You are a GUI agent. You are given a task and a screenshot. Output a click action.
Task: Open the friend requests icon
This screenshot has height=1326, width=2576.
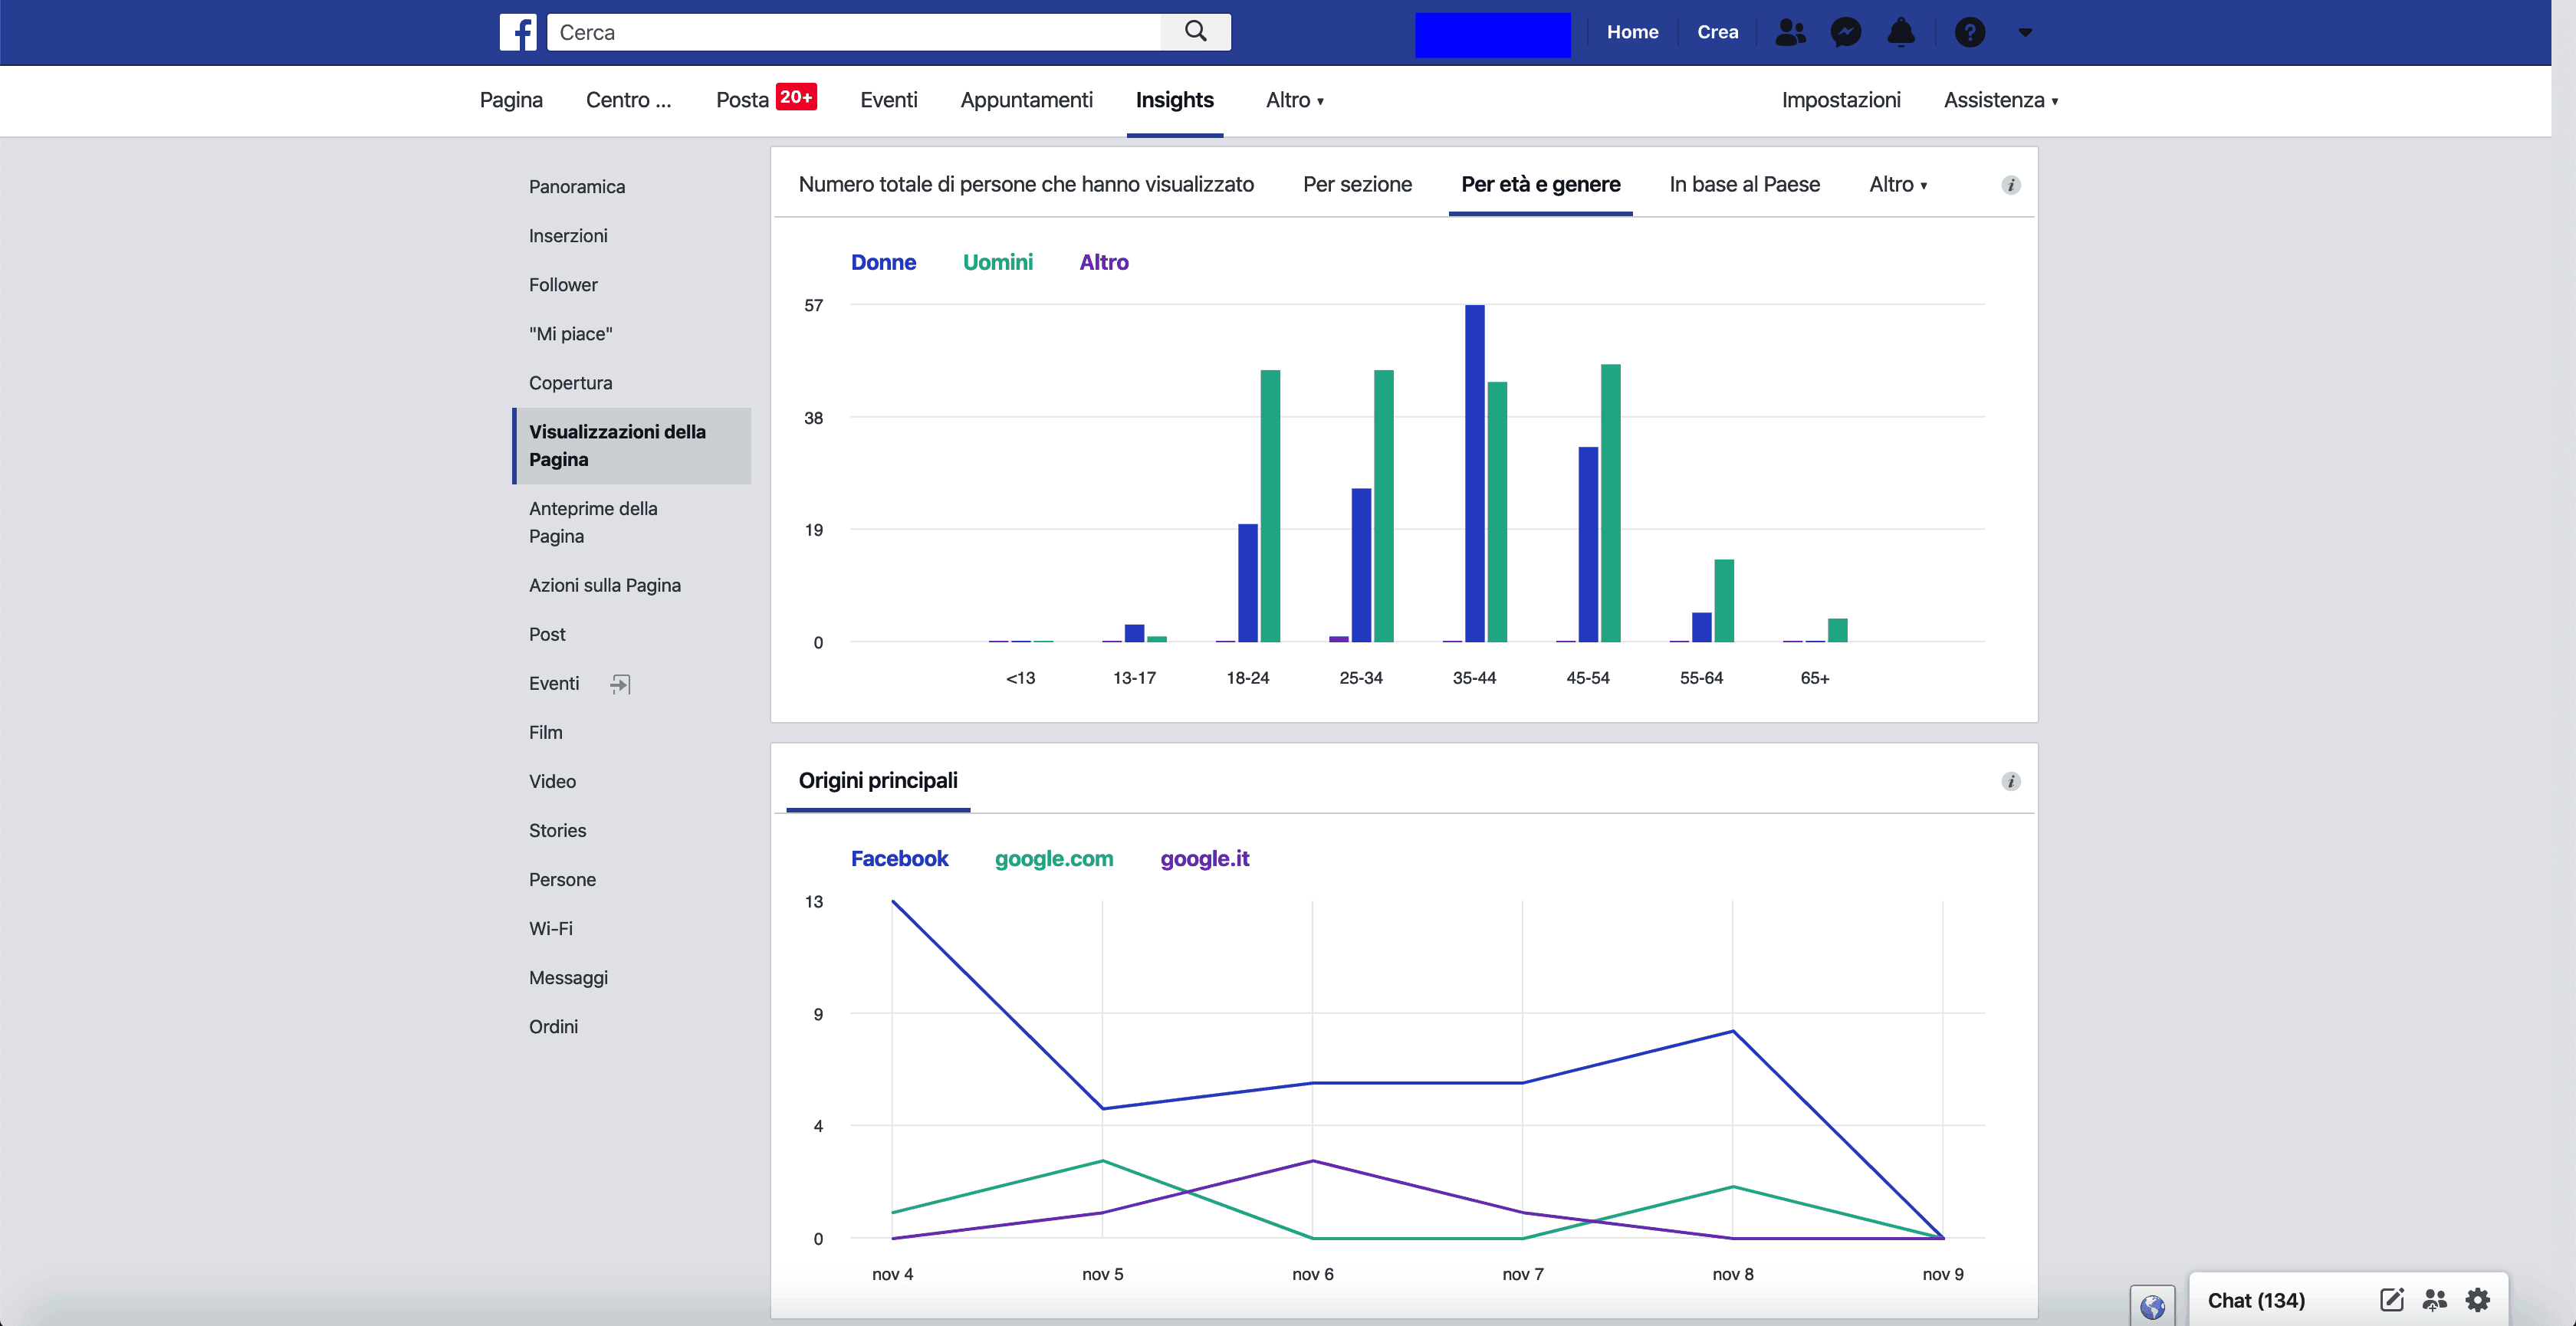1790,32
